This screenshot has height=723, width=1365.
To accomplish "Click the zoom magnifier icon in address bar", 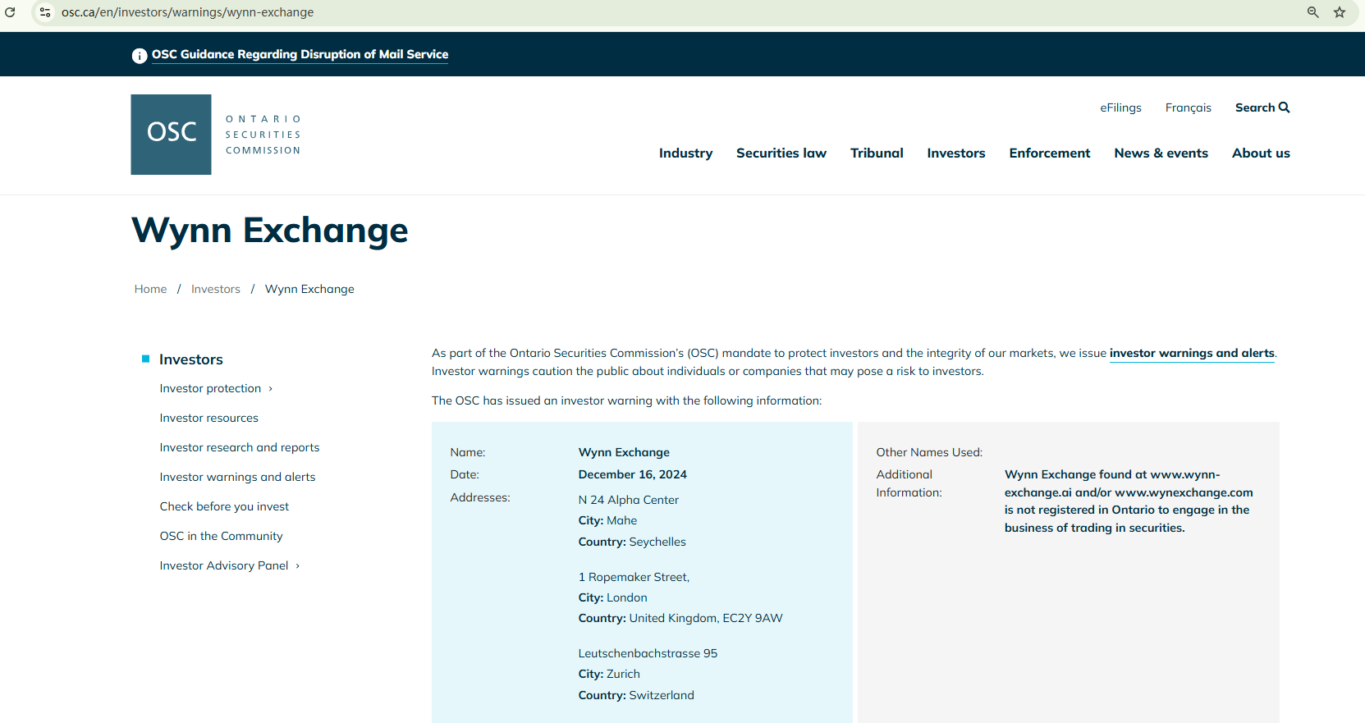I will [1313, 12].
